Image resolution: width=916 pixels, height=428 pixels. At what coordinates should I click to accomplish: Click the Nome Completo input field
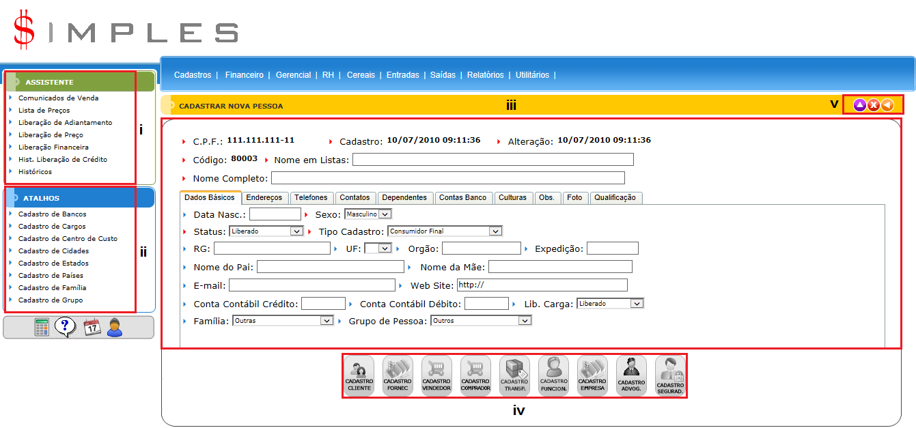click(447, 178)
